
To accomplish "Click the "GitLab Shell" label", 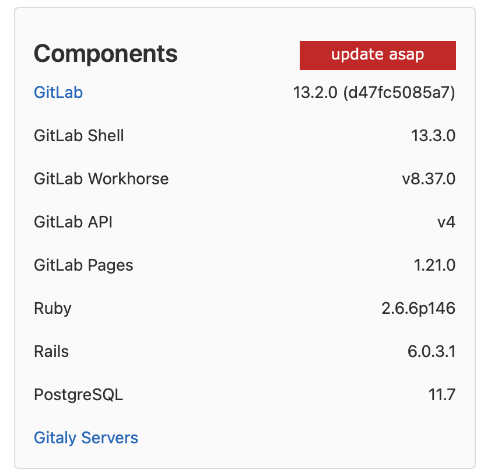I will coord(79,135).
